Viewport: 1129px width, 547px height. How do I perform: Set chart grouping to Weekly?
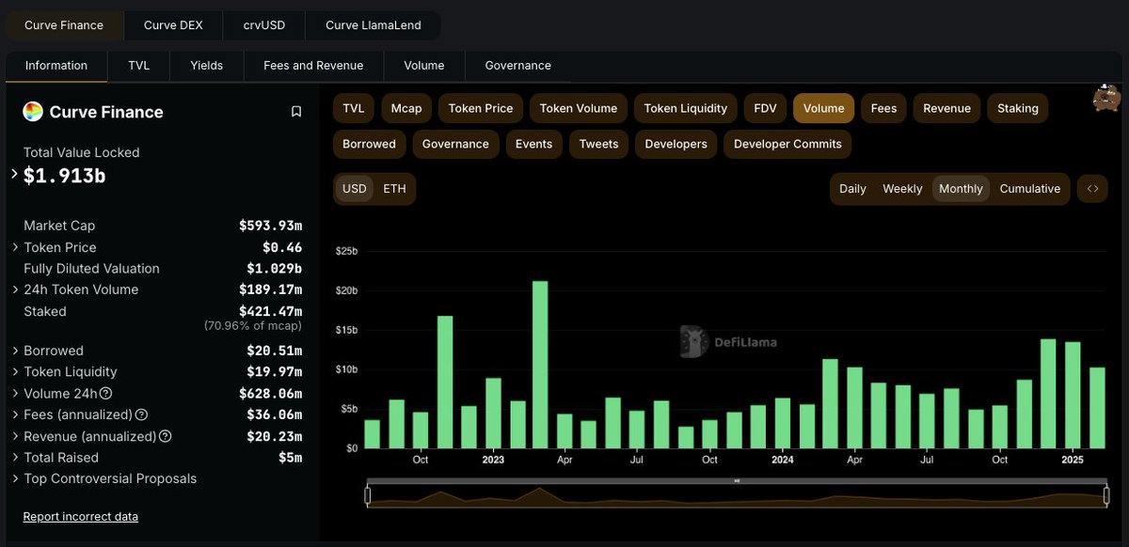[x=902, y=189]
